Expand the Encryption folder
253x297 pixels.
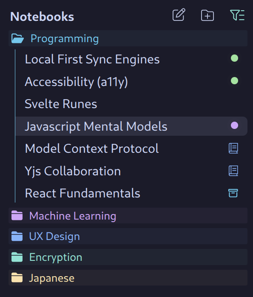pyautogui.click(x=128, y=257)
